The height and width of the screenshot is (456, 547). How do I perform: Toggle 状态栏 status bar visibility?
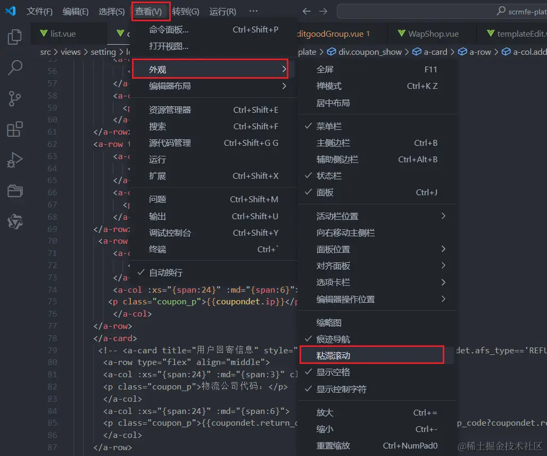point(377,176)
